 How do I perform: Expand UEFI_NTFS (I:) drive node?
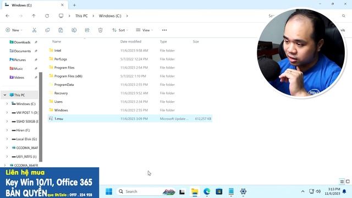[x=7, y=156]
